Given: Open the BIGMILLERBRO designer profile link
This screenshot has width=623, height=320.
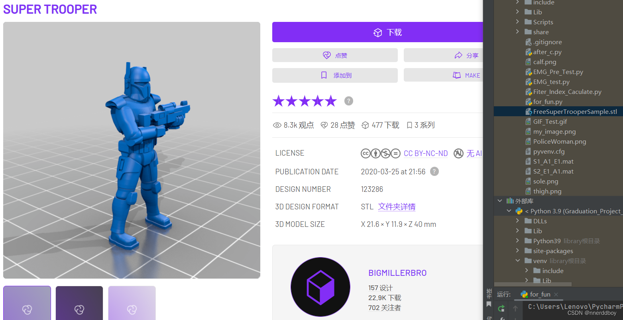Looking at the screenshot, I should (397, 273).
